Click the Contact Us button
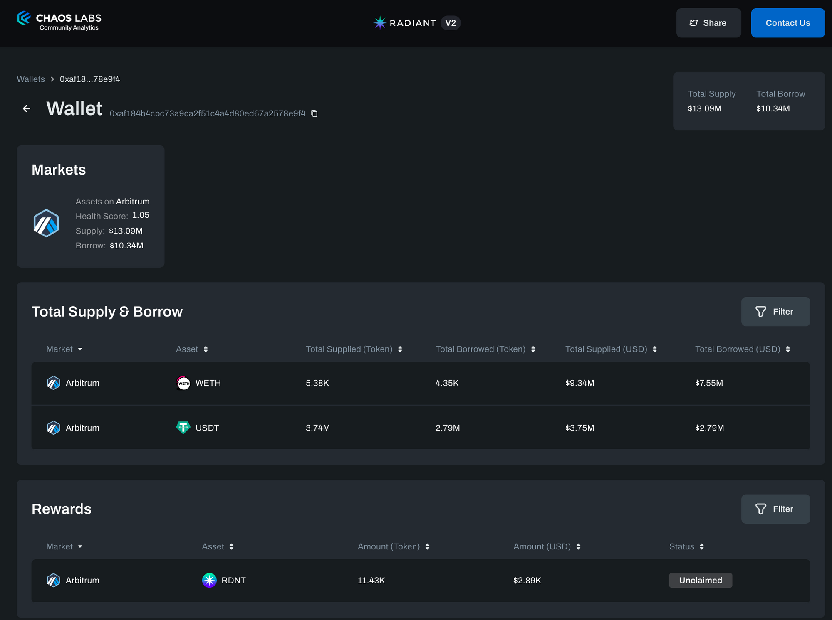The image size is (832, 620). 787,23
